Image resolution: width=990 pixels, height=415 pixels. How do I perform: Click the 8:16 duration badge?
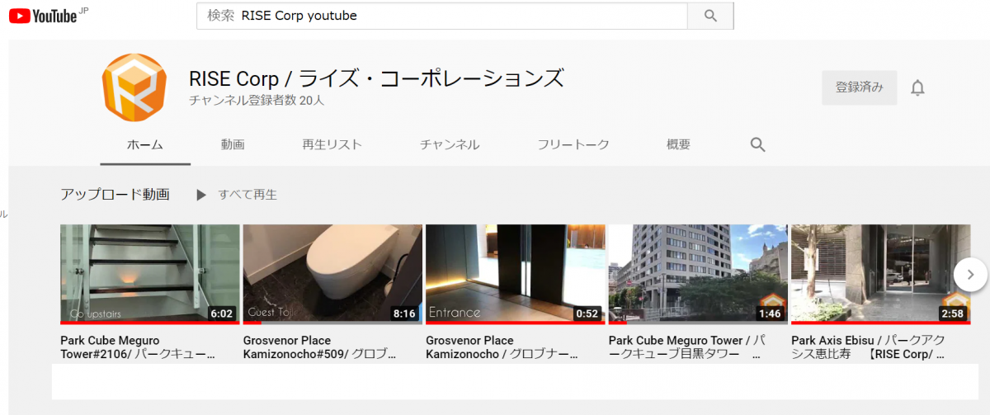coord(404,314)
